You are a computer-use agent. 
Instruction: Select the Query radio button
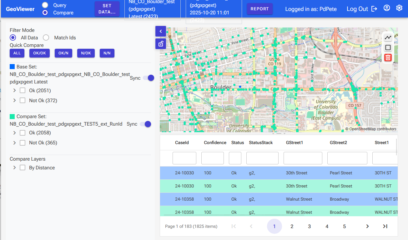tap(45, 5)
